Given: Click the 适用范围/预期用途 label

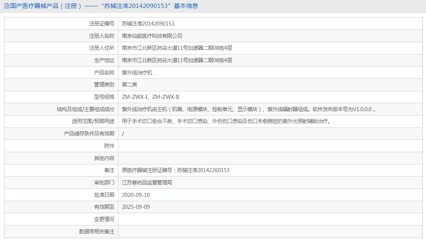Looking at the screenshot, I should [93, 121].
